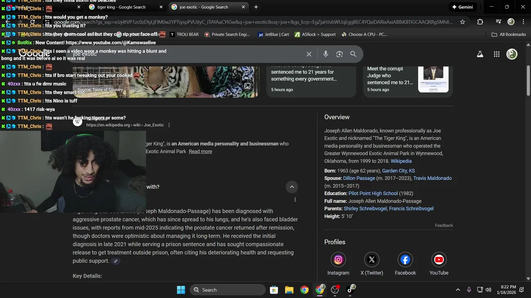Start voice search with the microphone icon

pyautogui.click(x=326, y=54)
